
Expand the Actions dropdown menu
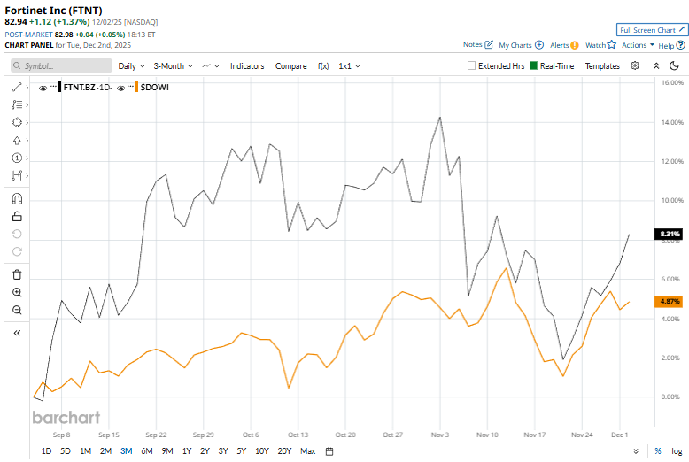[638, 45]
